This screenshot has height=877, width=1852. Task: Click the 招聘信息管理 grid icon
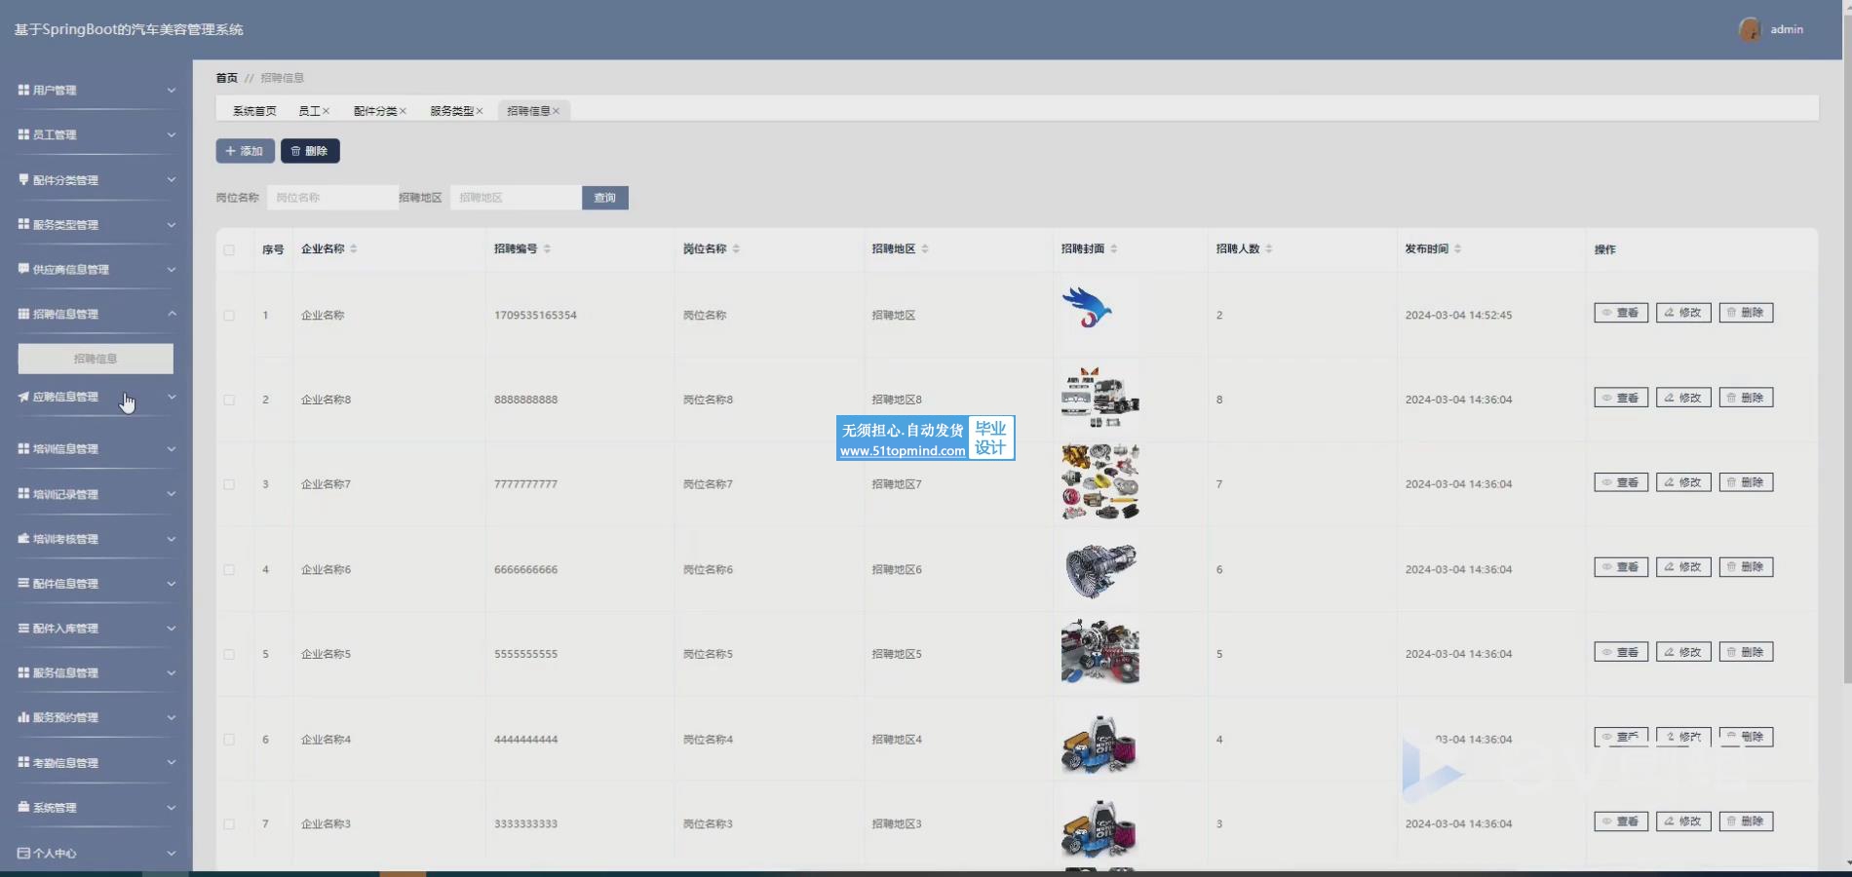point(23,314)
